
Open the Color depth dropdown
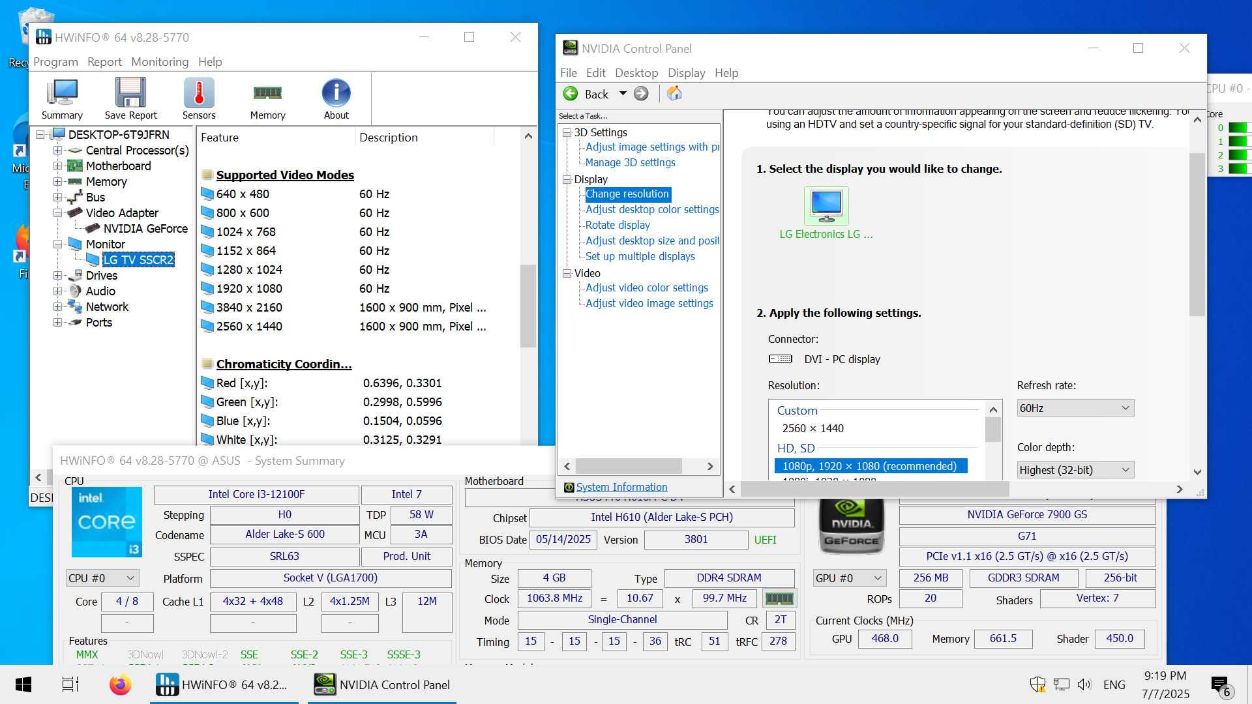1075,470
